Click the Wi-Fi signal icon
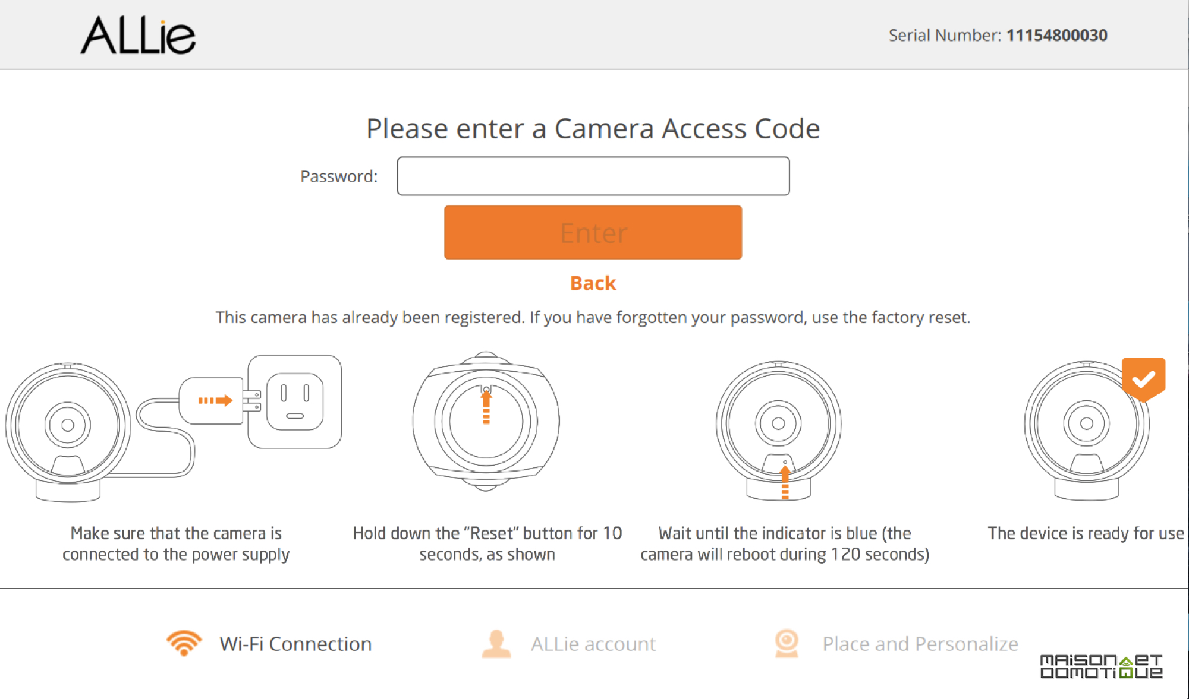This screenshot has width=1189, height=699. (184, 643)
